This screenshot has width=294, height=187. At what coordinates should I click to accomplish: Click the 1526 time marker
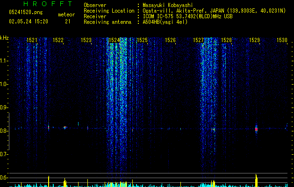click(170, 40)
